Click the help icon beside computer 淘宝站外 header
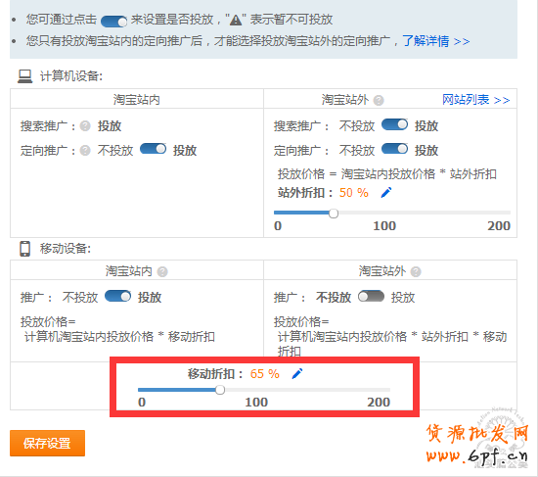538x477 pixels. (x=379, y=100)
